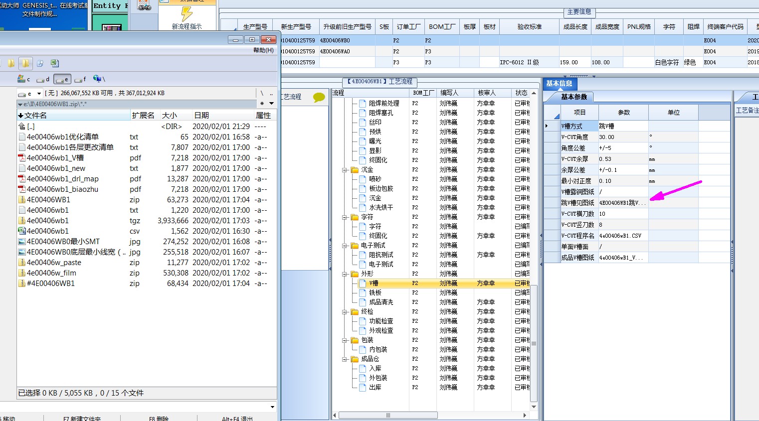This screenshot has width=759, height=421.
Task: Switch to the 基本信息 tab
Action: click(x=559, y=84)
